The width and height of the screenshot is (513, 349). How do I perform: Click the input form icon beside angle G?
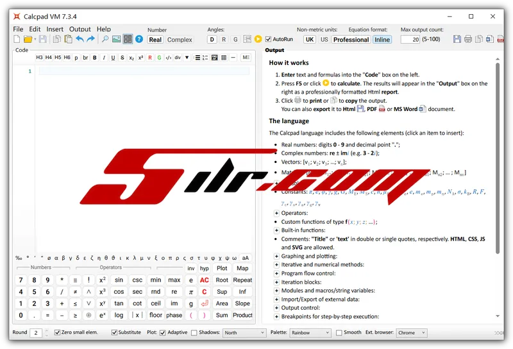coord(248,39)
